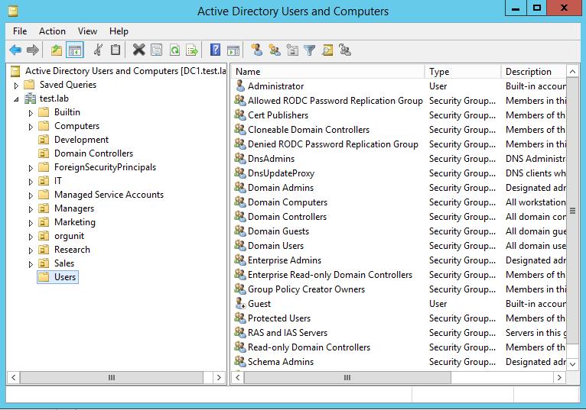Screen dimensions: 586x410
Task: Select Domain Controllers in the tree
Action: point(93,153)
